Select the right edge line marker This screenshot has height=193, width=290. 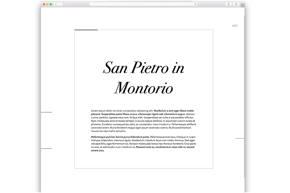point(240,138)
